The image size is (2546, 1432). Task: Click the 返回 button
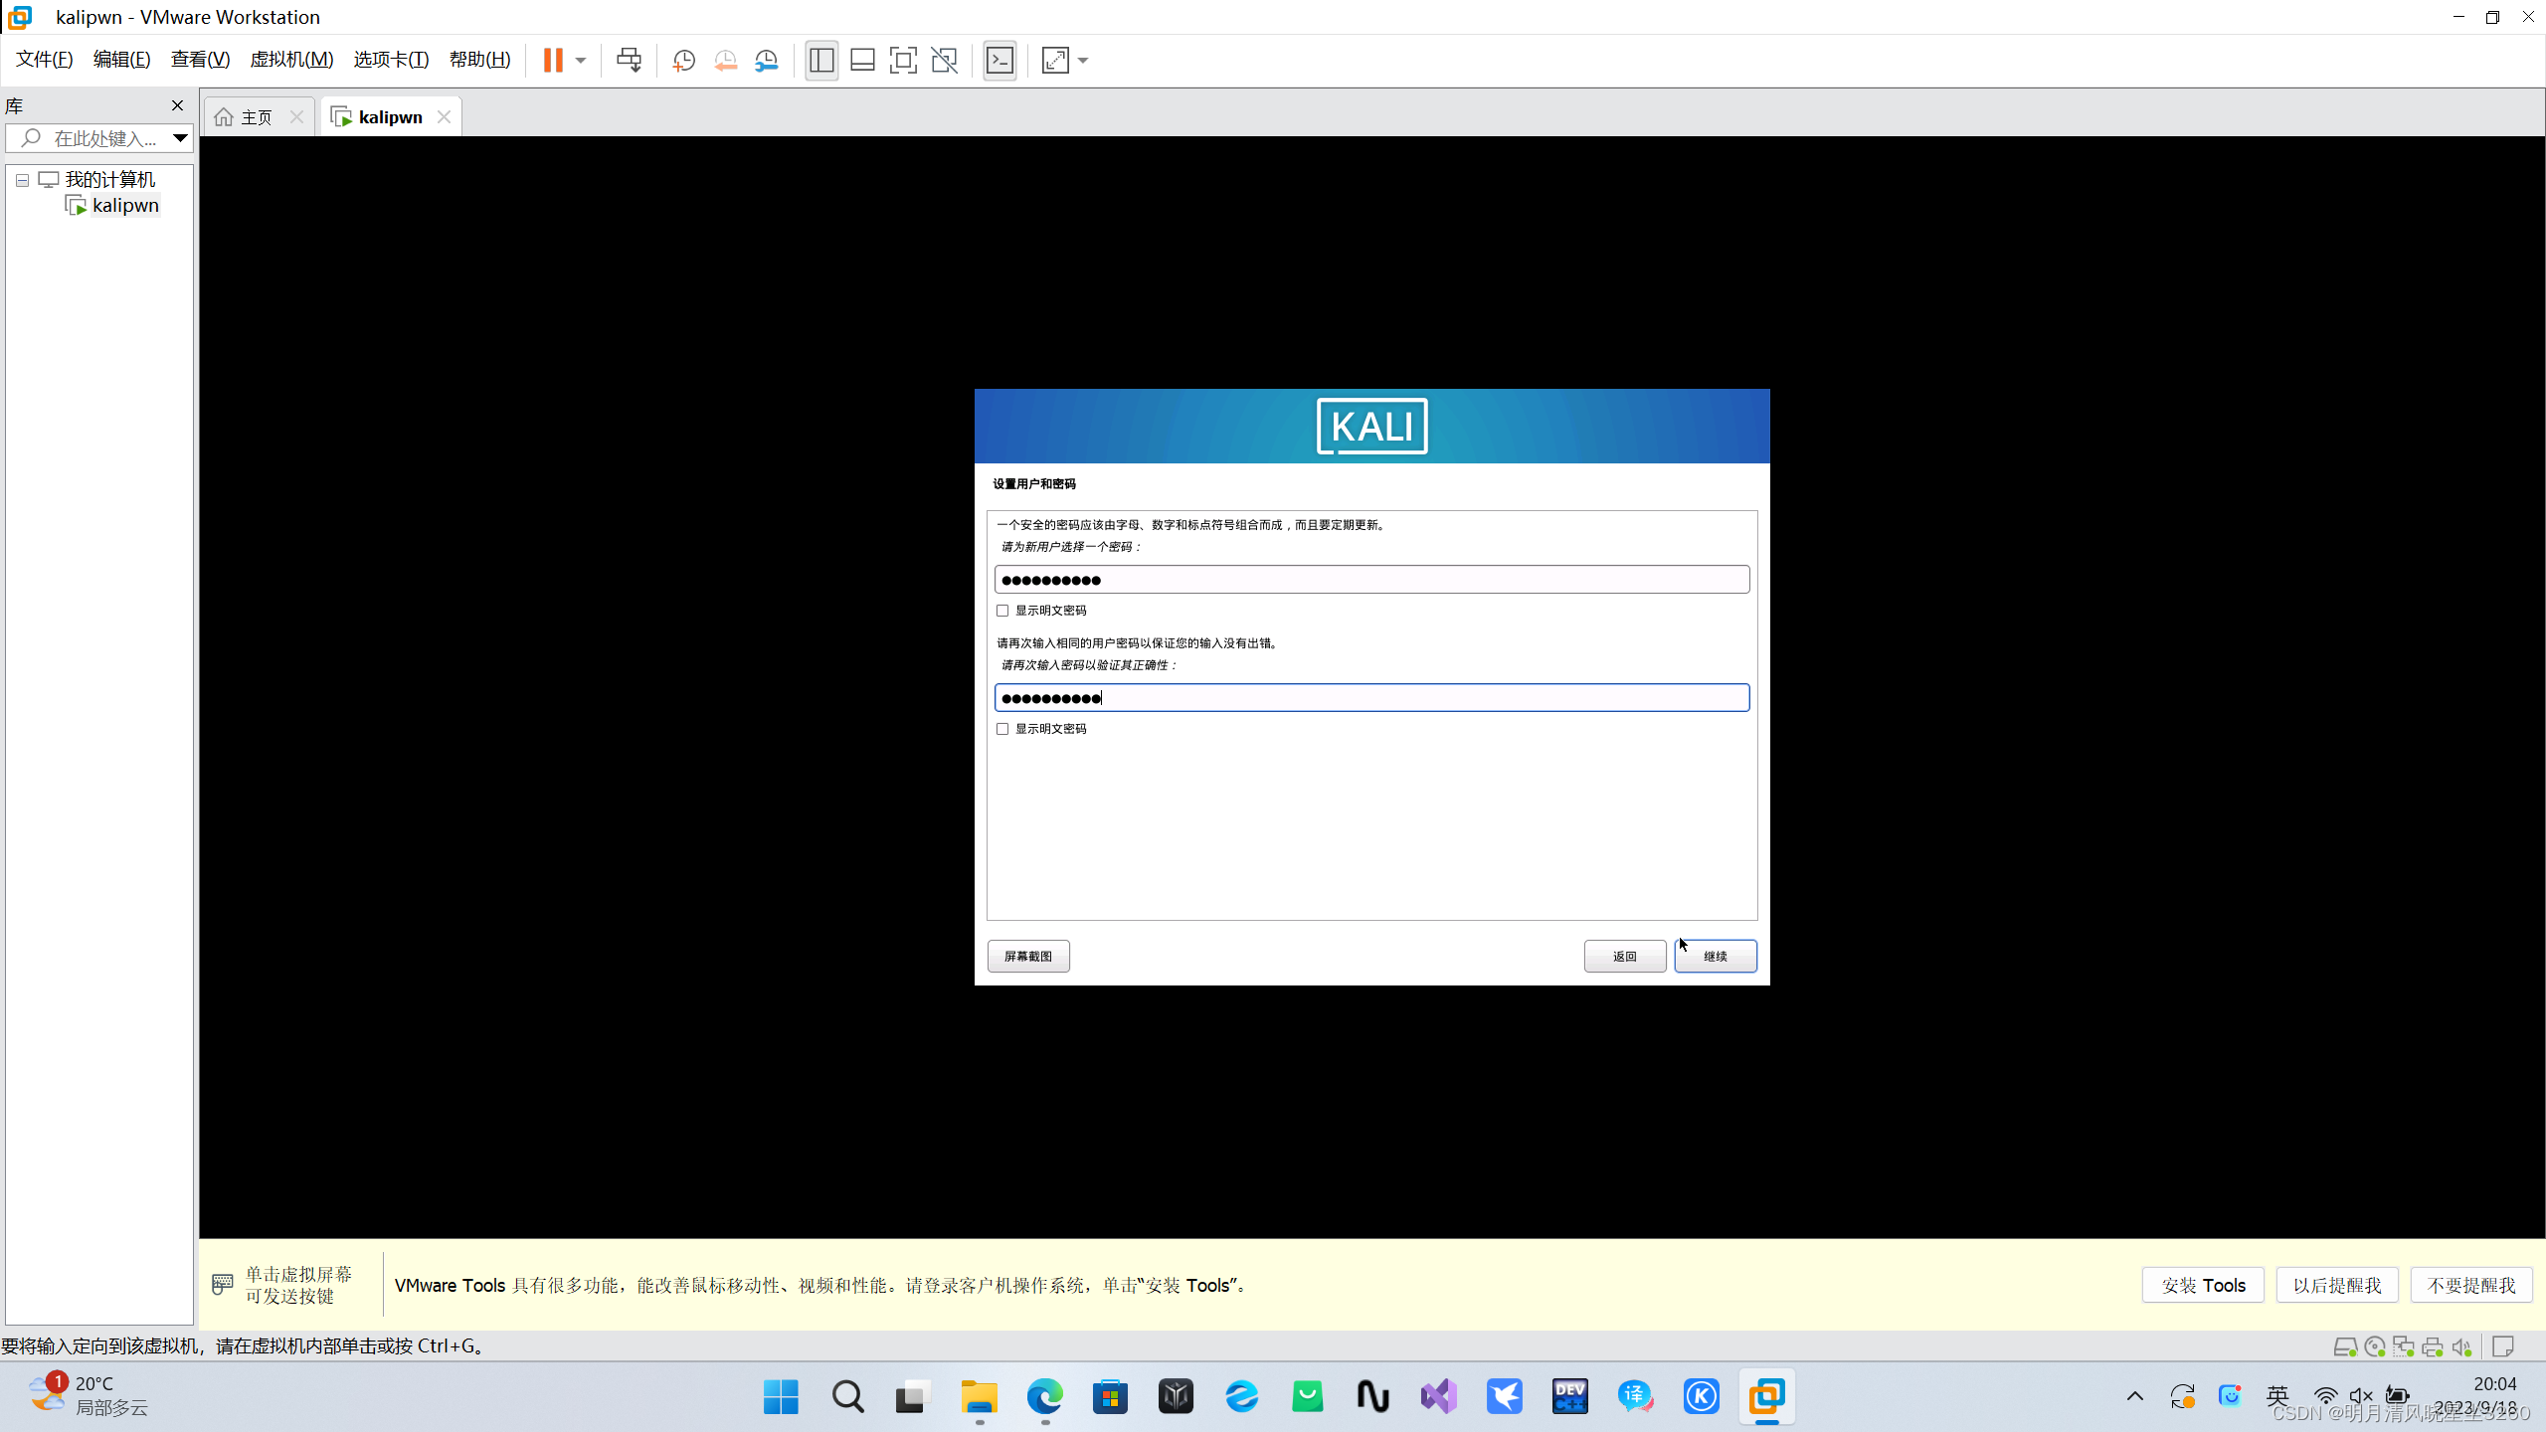[x=1625, y=957]
